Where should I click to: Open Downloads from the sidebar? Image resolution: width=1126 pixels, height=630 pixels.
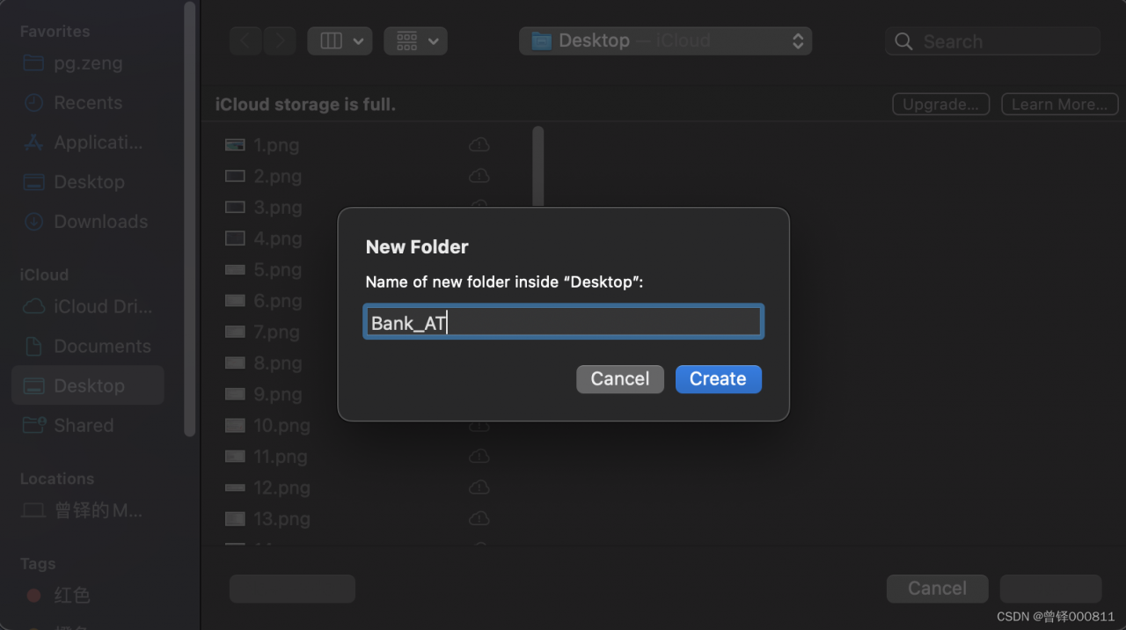tap(99, 222)
